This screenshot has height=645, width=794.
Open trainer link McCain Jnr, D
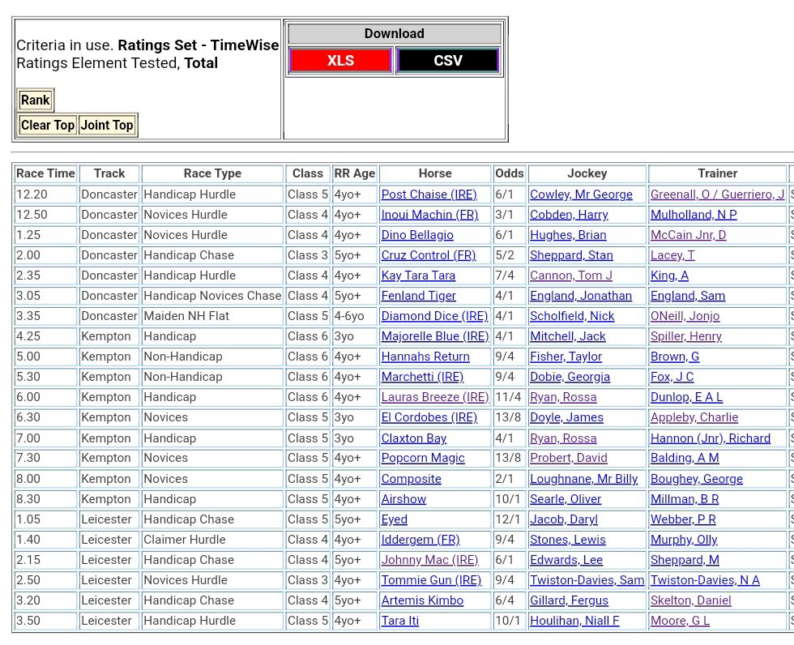[688, 235]
